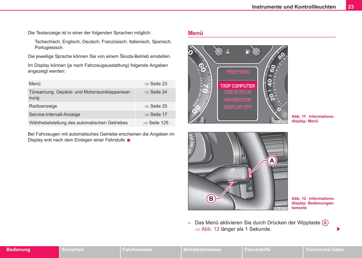Click the red end-of-section square after Fahrstufe
The image size is (362, 258).
coord(129,140)
